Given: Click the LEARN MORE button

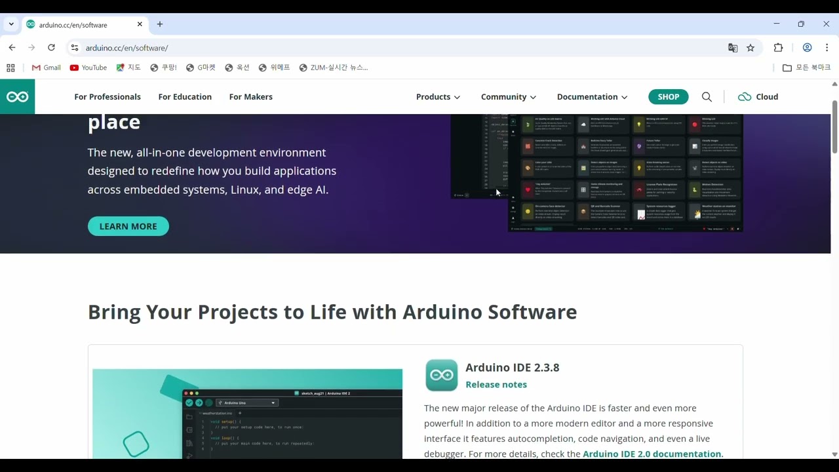Looking at the screenshot, I should [128, 226].
